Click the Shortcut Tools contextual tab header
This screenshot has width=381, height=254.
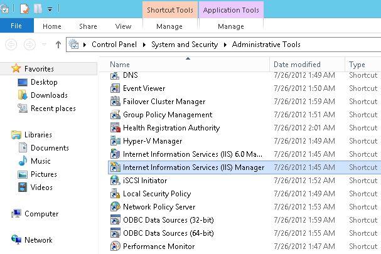pos(170,10)
